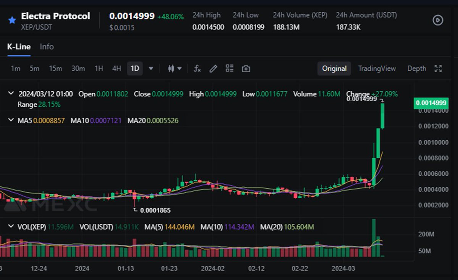Image resolution: width=458 pixels, height=280 pixels.
Task: Switch to Depth chart view
Action: [x=416, y=68]
